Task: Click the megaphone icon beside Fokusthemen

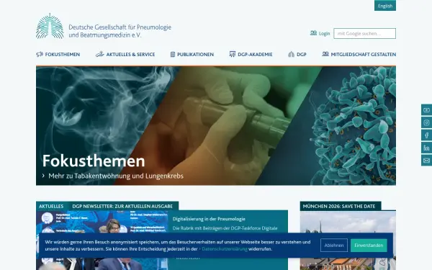Action: coord(40,54)
